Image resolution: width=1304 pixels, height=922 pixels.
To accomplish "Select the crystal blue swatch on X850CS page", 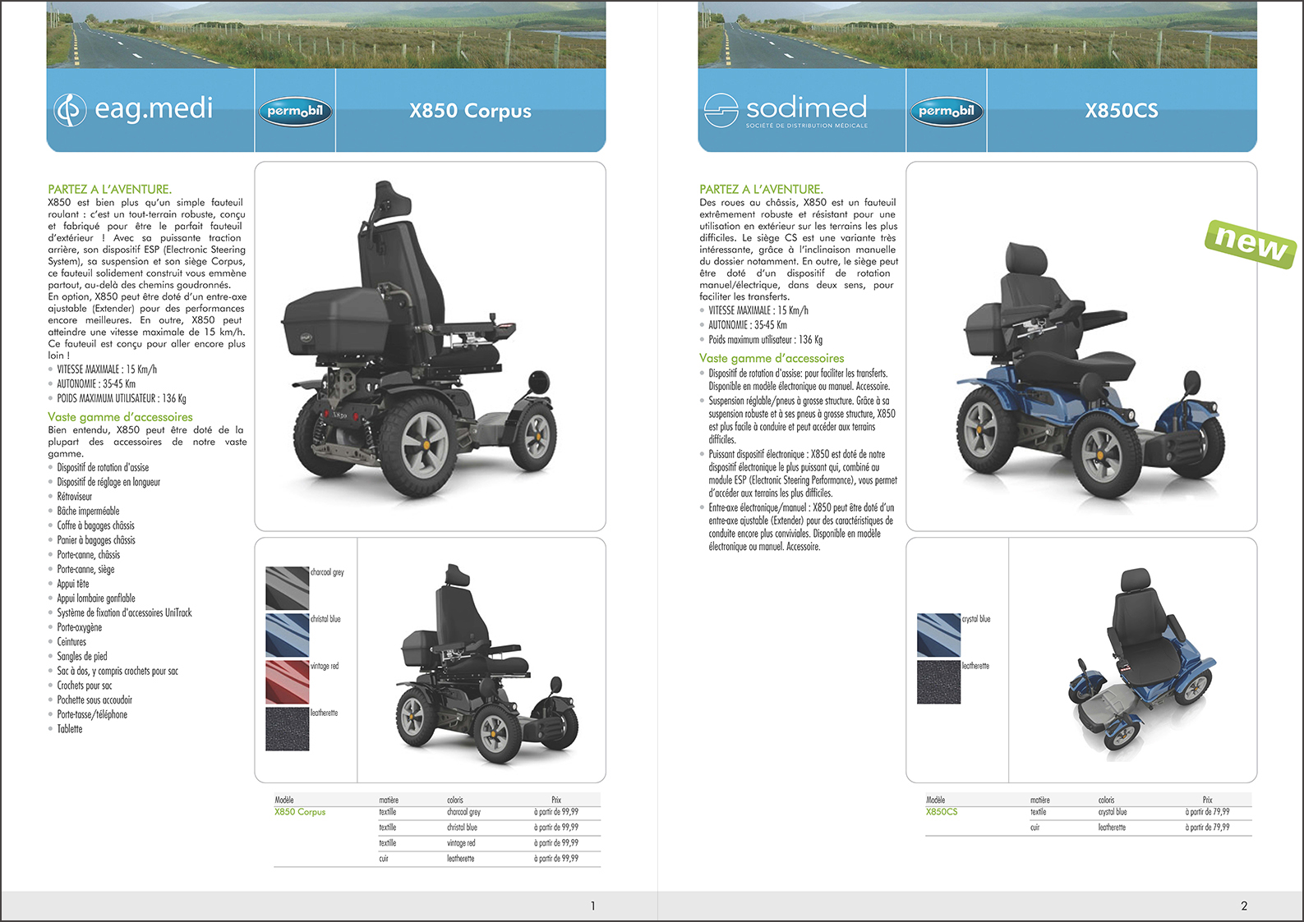I will click(938, 635).
